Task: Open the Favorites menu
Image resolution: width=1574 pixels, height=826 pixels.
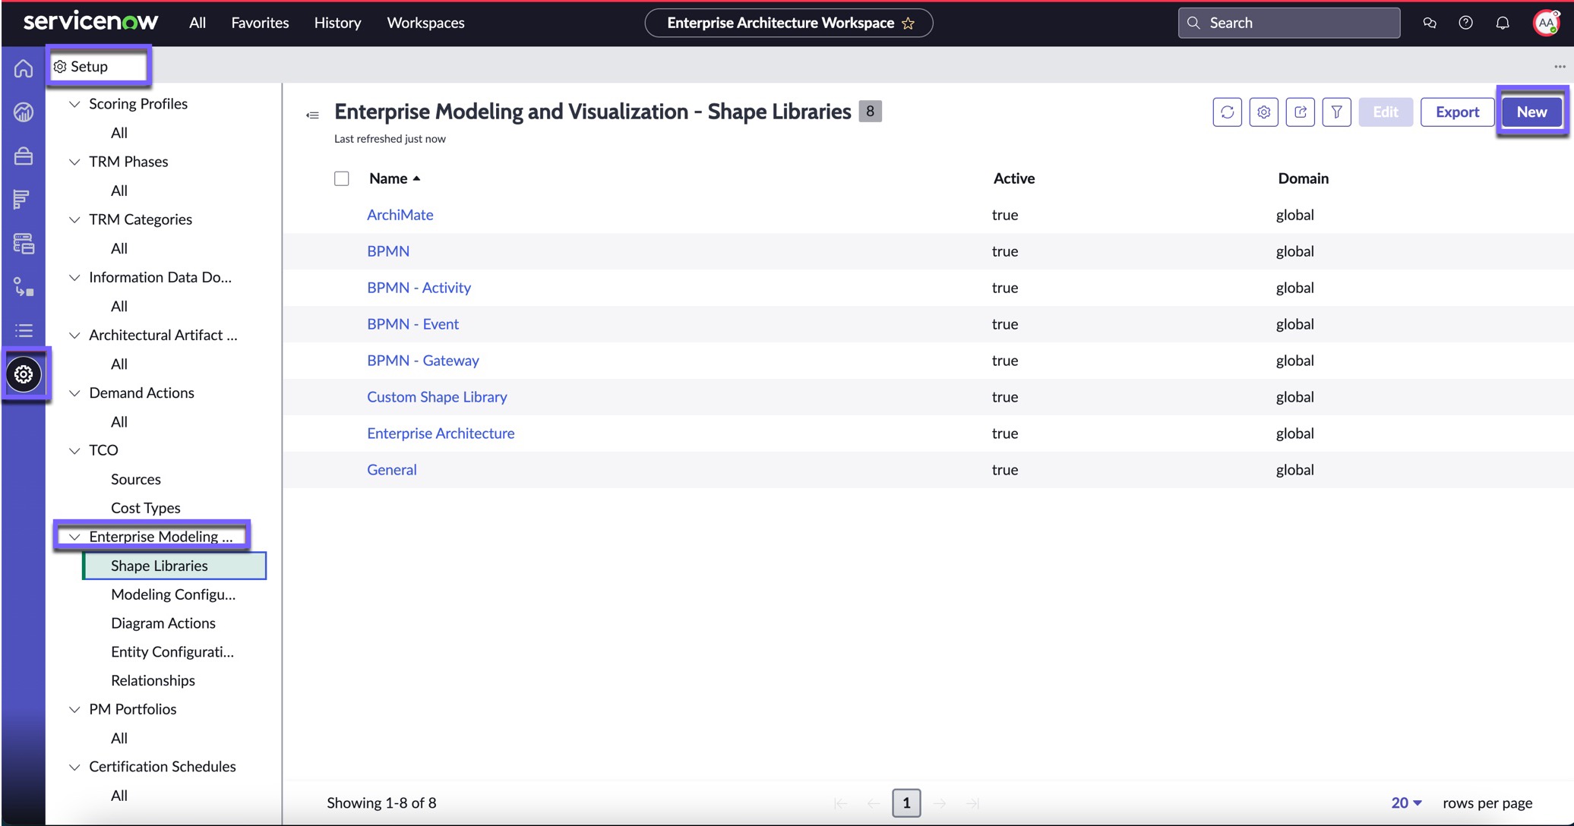Action: click(x=260, y=23)
